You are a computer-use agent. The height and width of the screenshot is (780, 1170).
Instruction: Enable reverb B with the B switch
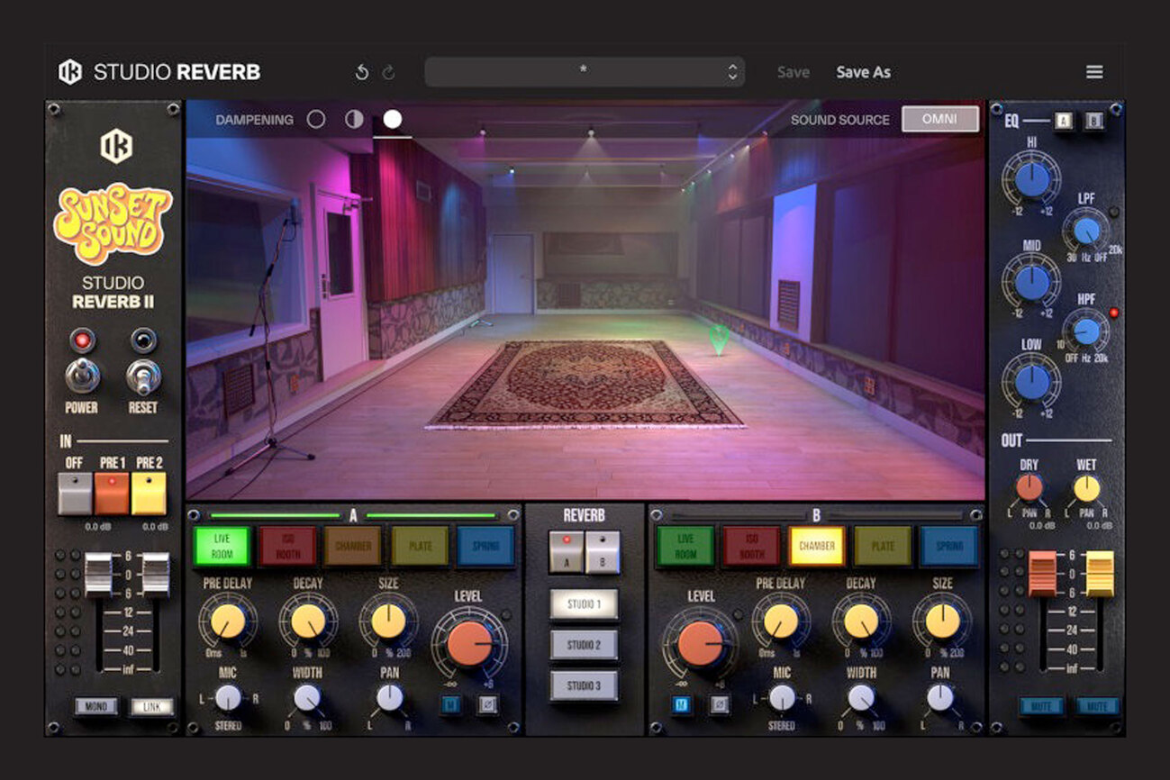pos(603,552)
